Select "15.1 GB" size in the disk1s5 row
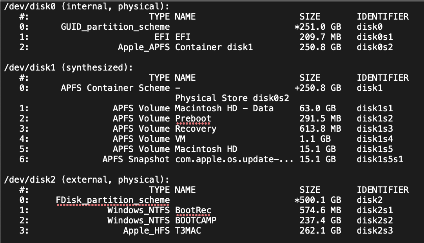 click(x=317, y=149)
